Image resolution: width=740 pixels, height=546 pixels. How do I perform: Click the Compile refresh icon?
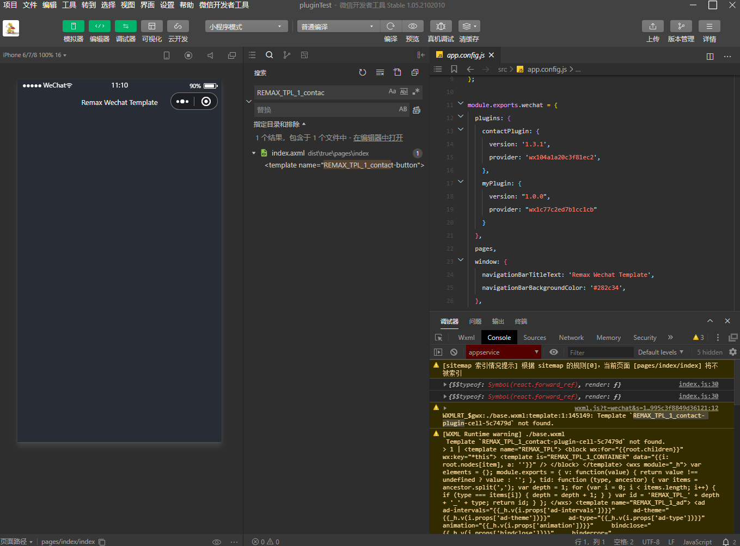[390, 26]
